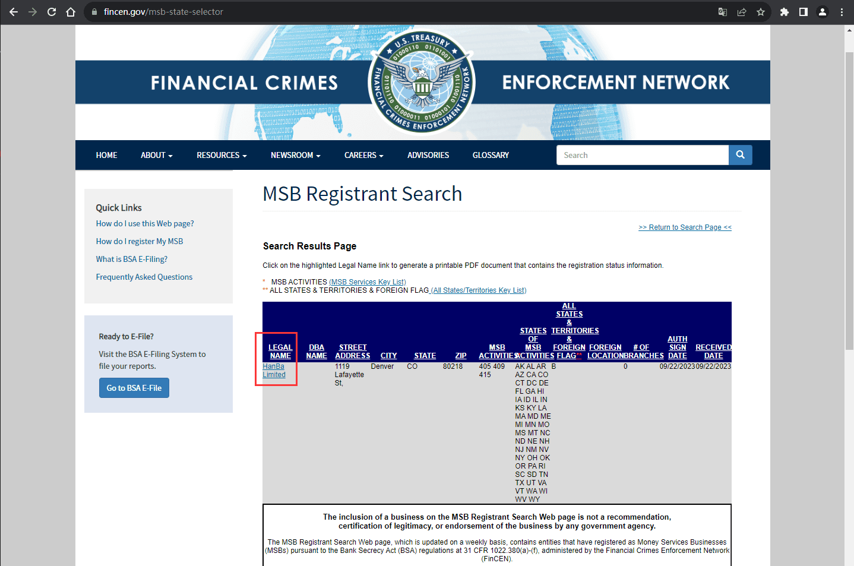Reload the page with refresh icon

(52, 12)
